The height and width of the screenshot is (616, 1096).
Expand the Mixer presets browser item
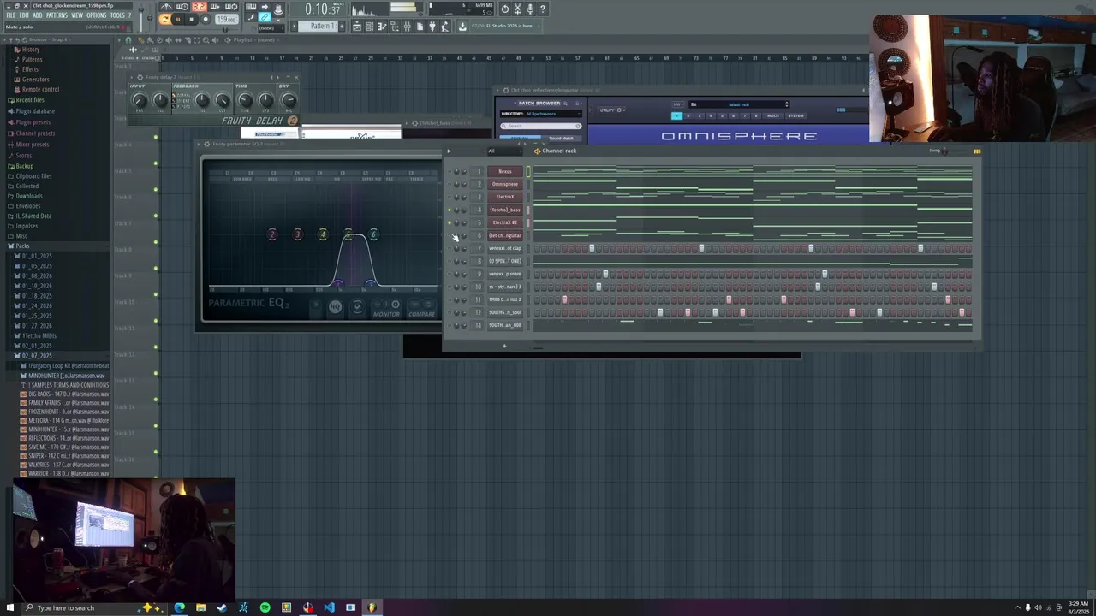coord(33,144)
